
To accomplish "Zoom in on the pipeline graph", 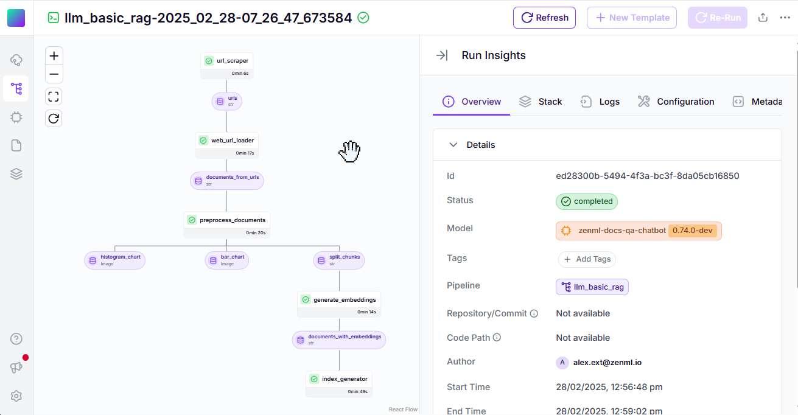I will click(54, 56).
